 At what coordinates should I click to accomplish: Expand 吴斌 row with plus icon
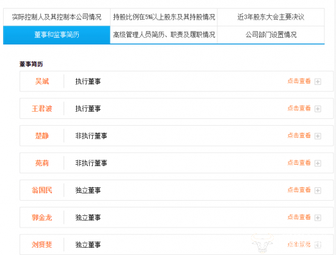pos(318,82)
